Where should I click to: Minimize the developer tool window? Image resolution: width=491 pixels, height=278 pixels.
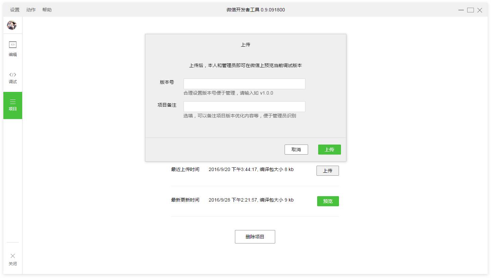coord(461,10)
